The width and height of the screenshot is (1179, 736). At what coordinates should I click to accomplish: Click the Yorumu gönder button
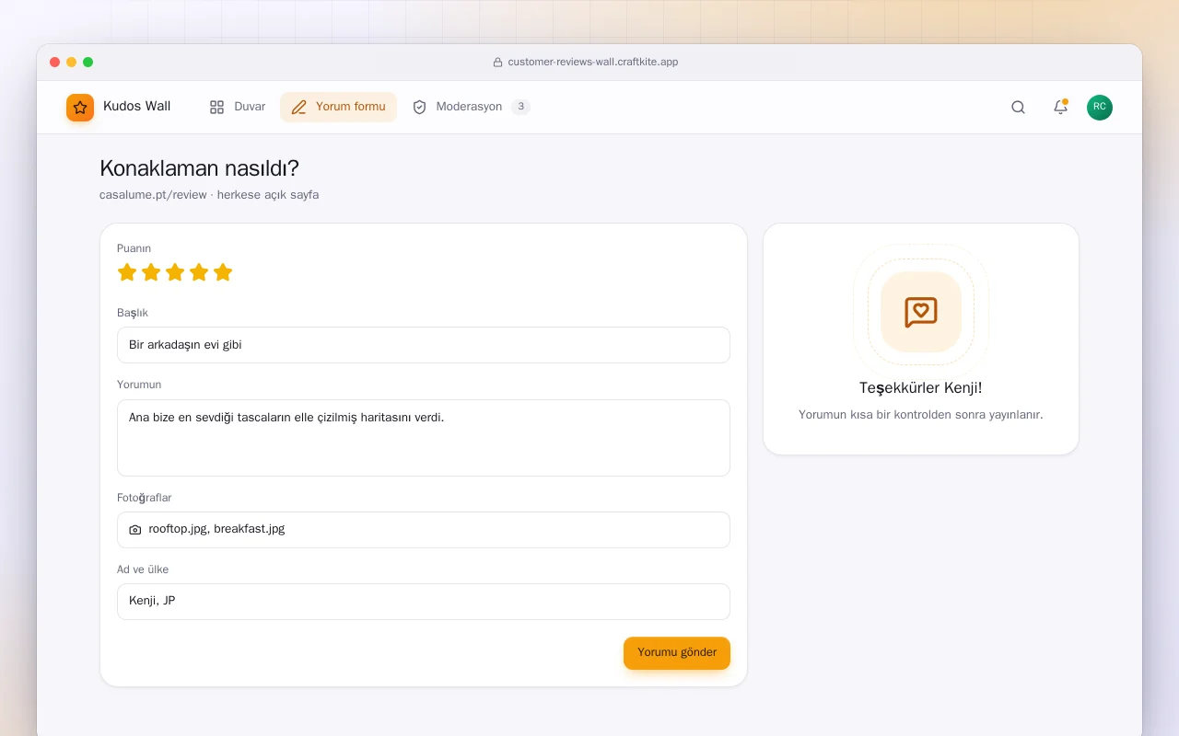coord(677,653)
